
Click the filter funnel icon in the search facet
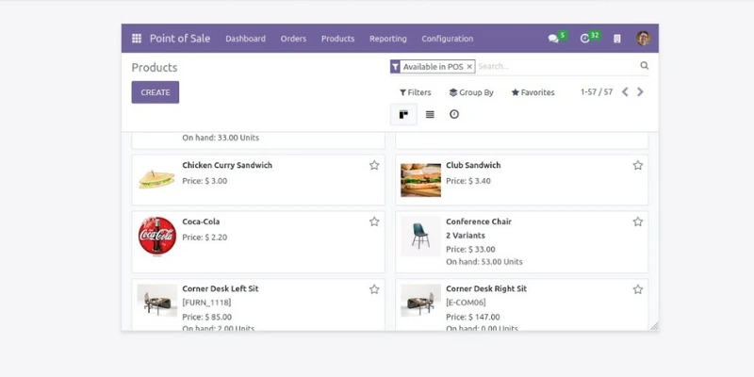point(395,67)
